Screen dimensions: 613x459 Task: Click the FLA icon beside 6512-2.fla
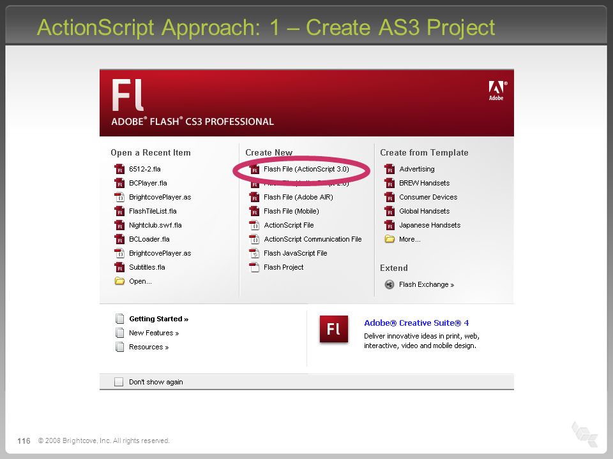click(119, 169)
